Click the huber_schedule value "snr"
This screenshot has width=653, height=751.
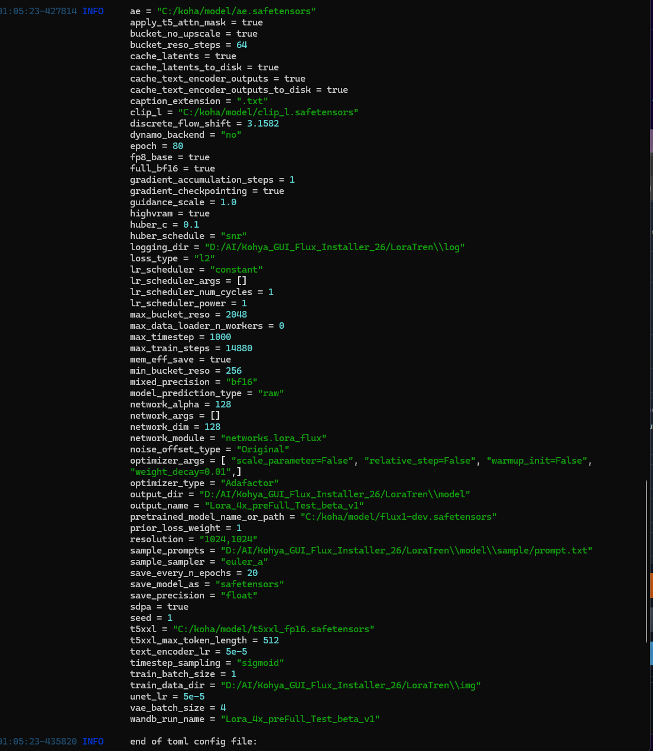coord(233,236)
